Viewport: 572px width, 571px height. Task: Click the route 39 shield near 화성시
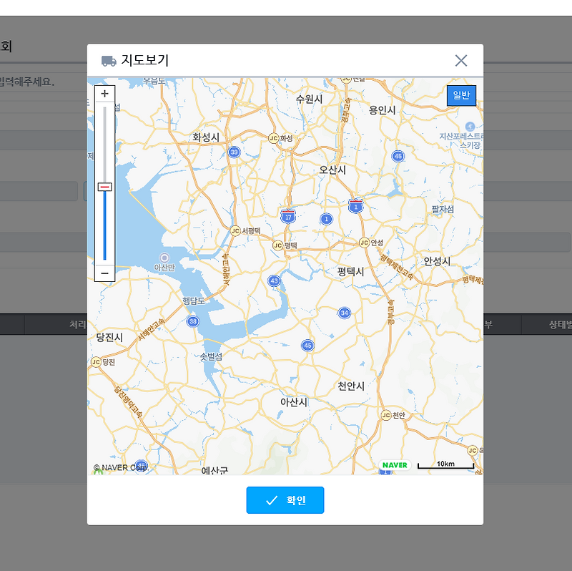234,152
